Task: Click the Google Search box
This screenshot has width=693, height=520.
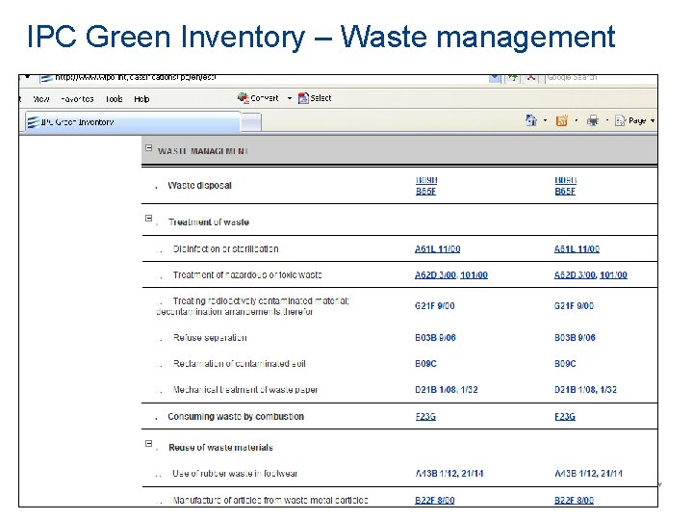Action: point(599,78)
